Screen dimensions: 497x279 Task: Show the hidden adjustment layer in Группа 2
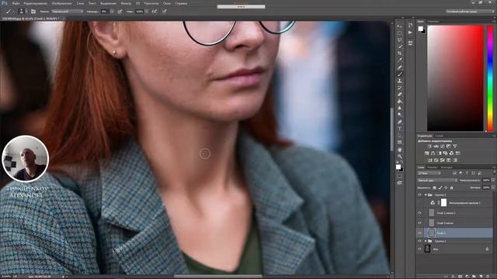pyautogui.click(x=419, y=203)
